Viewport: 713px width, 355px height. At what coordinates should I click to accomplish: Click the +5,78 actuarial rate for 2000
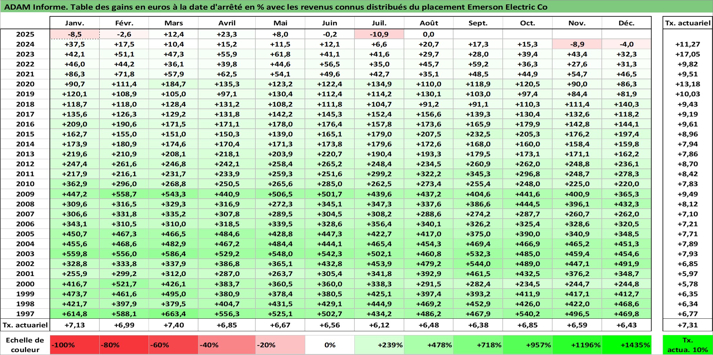(688, 284)
